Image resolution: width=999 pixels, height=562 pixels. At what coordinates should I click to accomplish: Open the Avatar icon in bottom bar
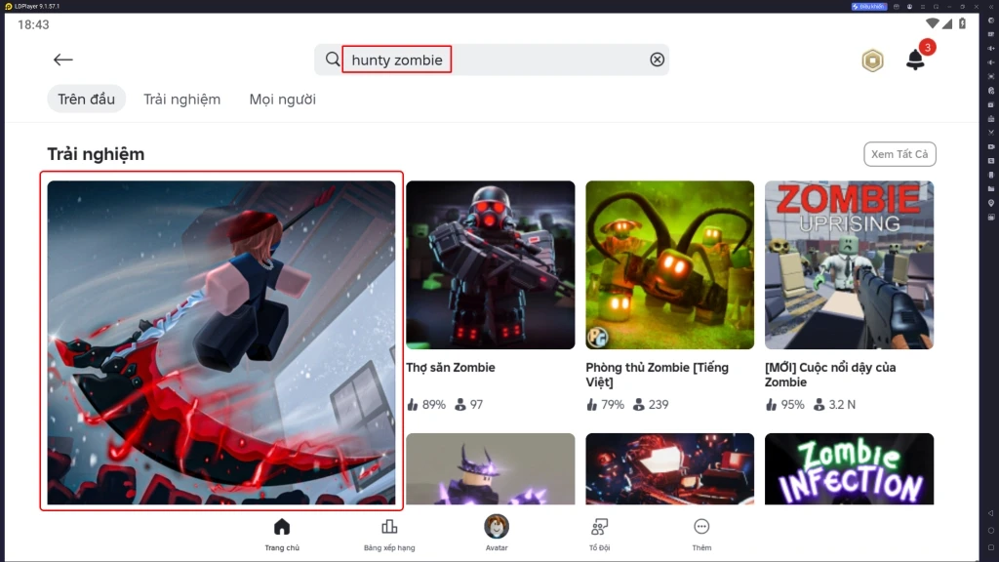(497, 527)
